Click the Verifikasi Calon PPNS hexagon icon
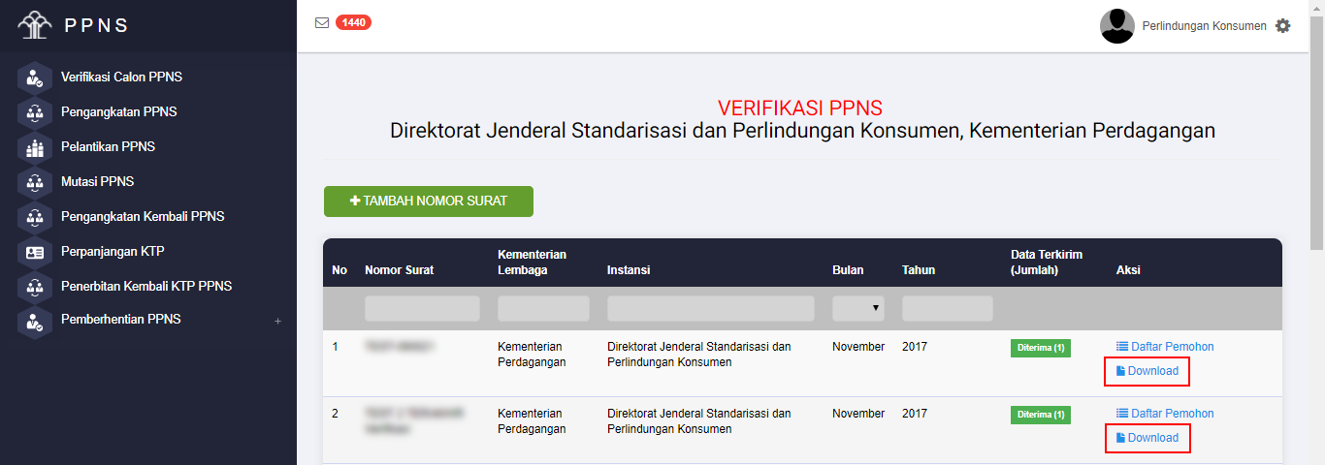 35,77
